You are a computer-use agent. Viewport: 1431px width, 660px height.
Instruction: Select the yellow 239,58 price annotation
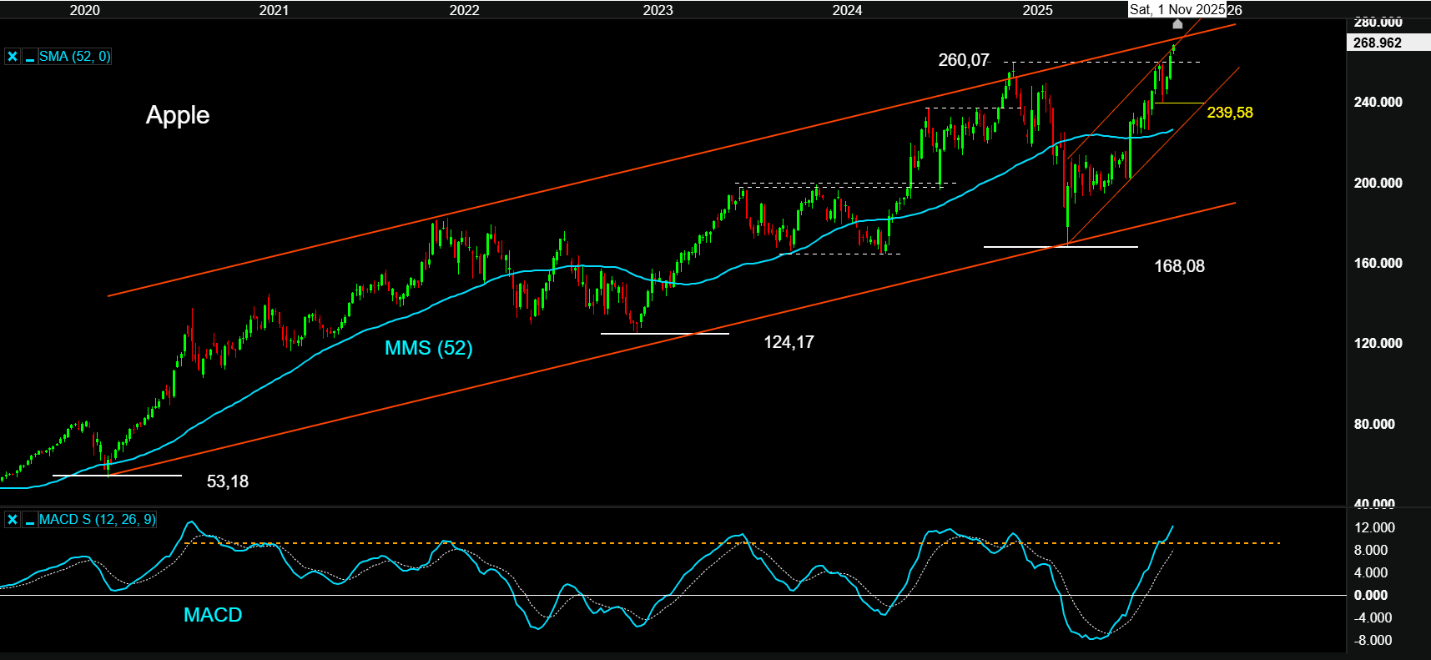tap(1229, 113)
